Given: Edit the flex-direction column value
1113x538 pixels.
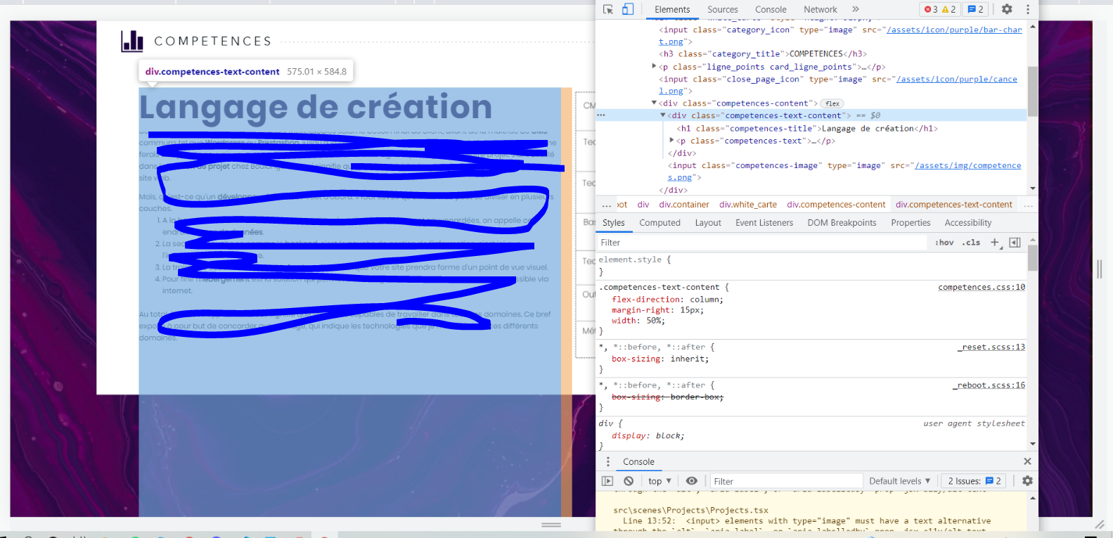Looking at the screenshot, I should pyautogui.click(x=704, y=299).
